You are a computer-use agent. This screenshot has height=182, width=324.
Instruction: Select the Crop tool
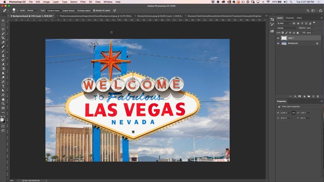(3, 38)
